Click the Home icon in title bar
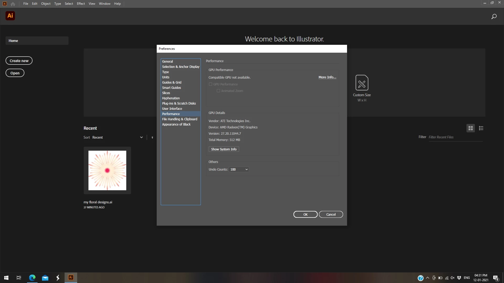This screenshot has width=504, height=283. pos(13,4)
